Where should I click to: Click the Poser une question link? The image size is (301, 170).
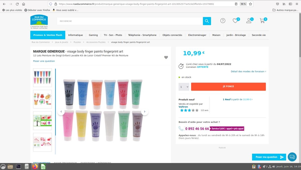coord(44,61)
